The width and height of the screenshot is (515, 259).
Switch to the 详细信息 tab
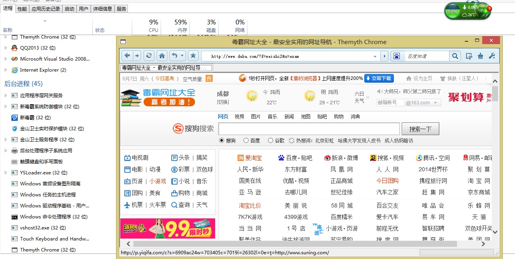click(x=103, y=9)
